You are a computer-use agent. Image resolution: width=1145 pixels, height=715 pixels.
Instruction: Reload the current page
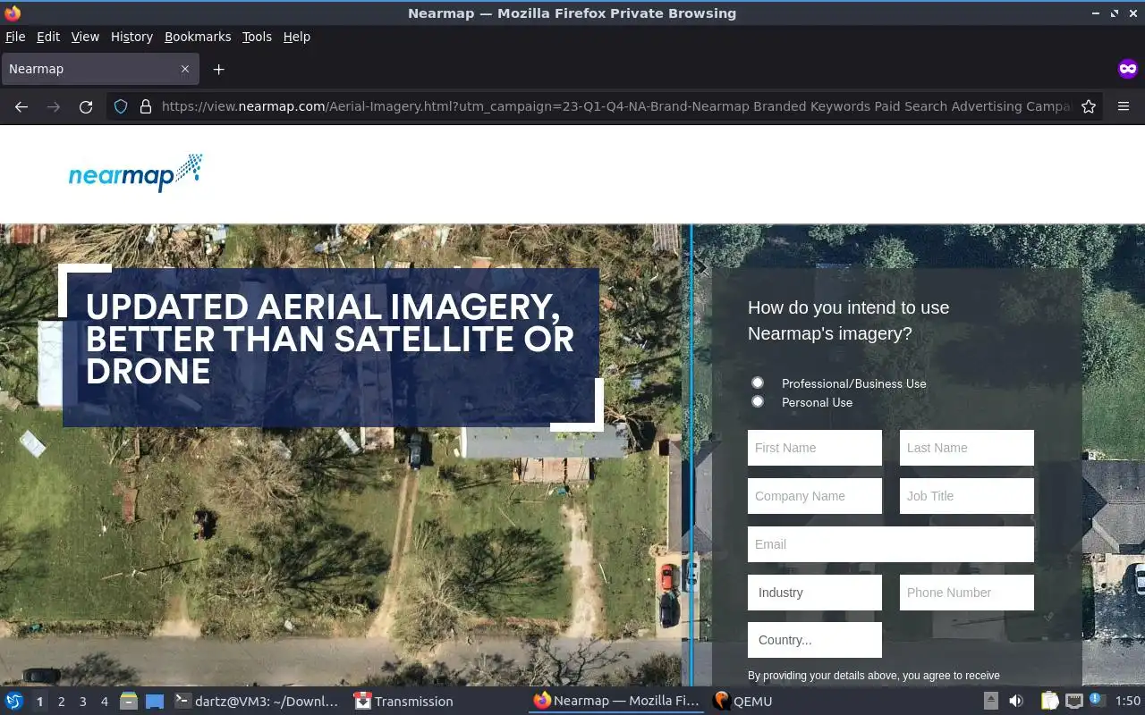point(86,106)
